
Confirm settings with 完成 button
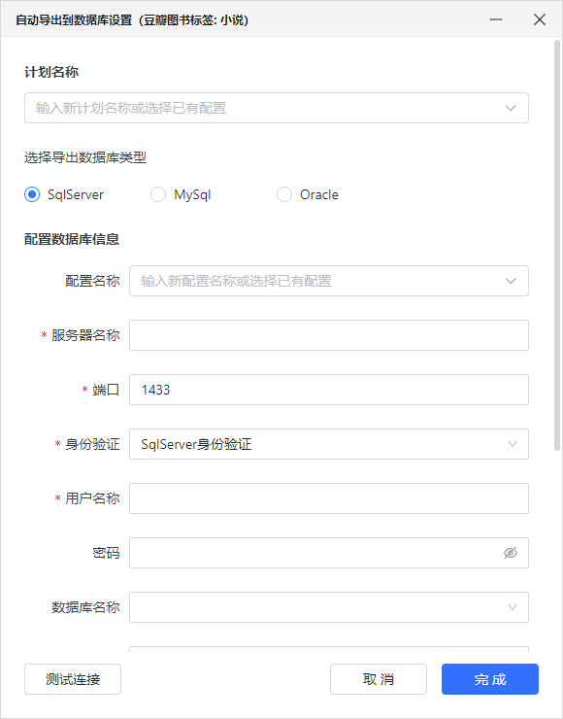(x=490, y=679)
